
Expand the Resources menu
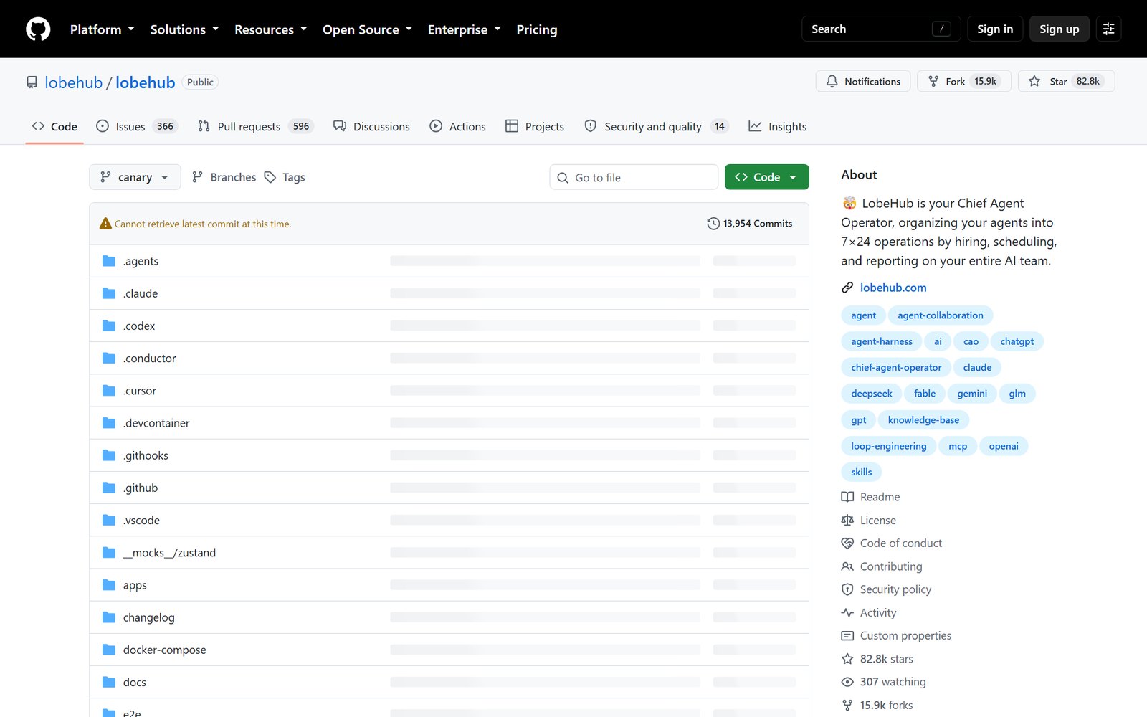pyautogui.click(x=270, y=29)
